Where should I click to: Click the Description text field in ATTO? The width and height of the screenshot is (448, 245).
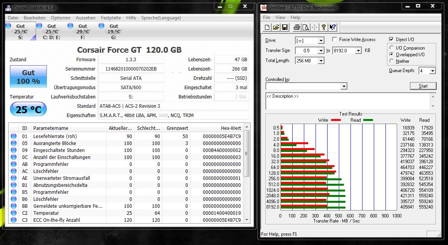[x=348, y=101]
